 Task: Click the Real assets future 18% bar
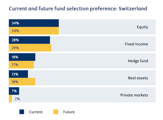coord(22,82)
